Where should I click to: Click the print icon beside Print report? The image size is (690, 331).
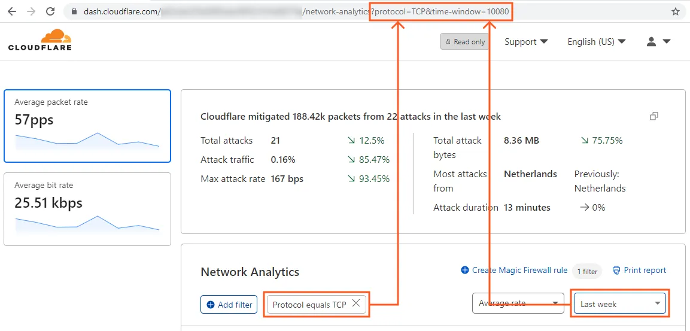pyautogui.click(x=616, y=271)
